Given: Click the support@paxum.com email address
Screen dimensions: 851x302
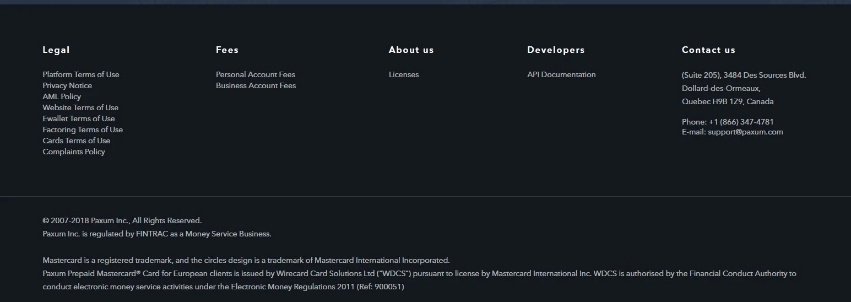Looking at the screenshot, I should [745, 132].
